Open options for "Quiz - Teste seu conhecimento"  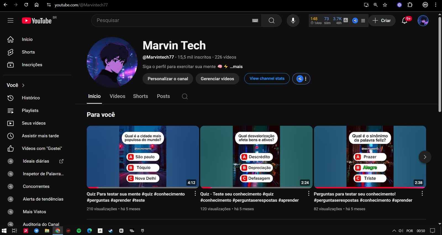tap(309, 193)
